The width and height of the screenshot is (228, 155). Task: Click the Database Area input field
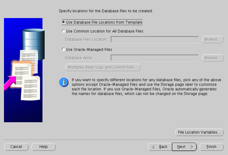[x=155, y=58]
